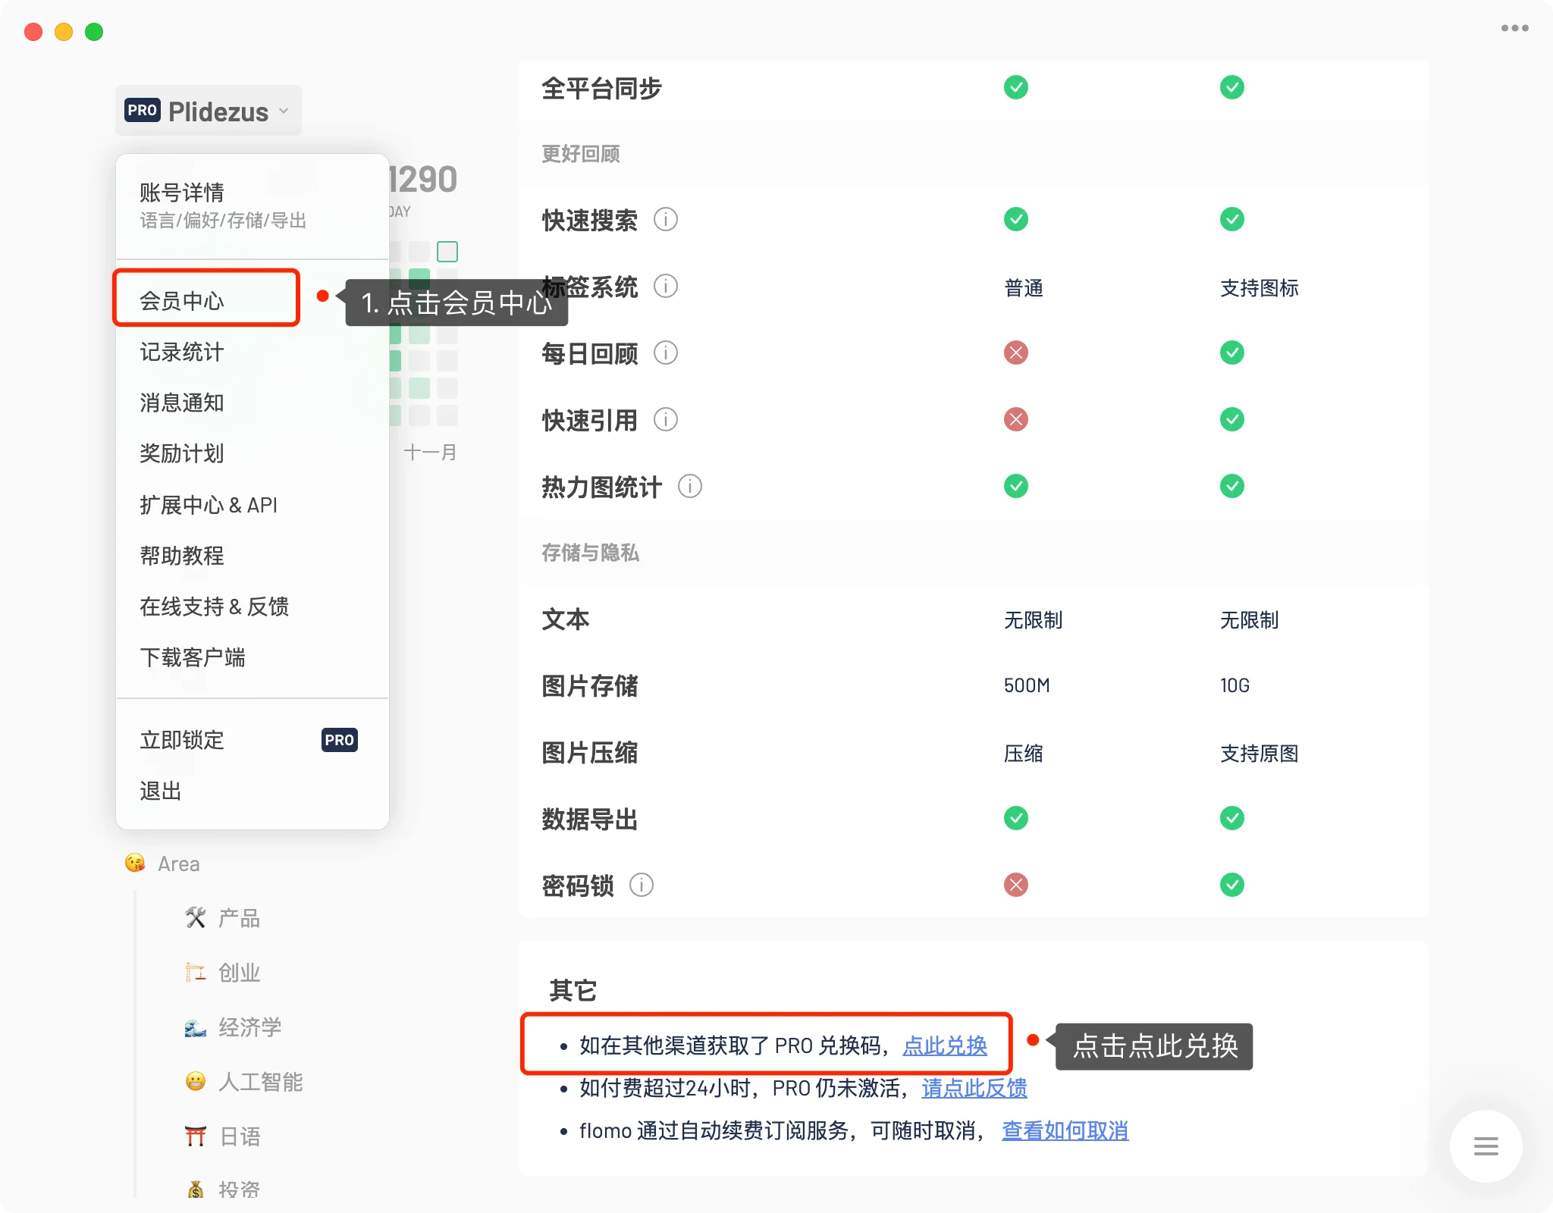This screenshot has height=1213, width=1553.
Task: Open 消息通知 notifications
Action: click(182, 403)
